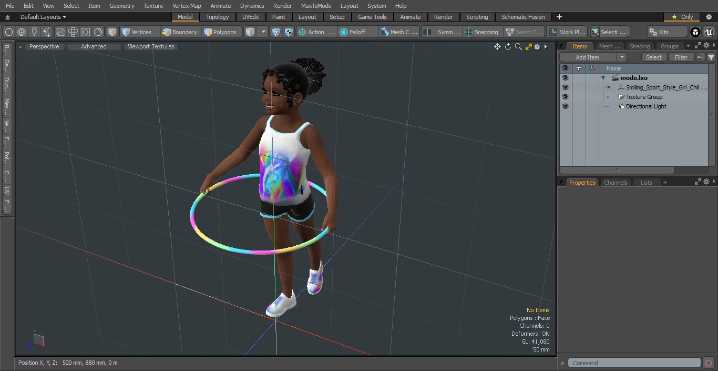This screenshot has width=718, height=371.
Task: Open the Add Item dropdown arrow
Action: tap(622, 57)
